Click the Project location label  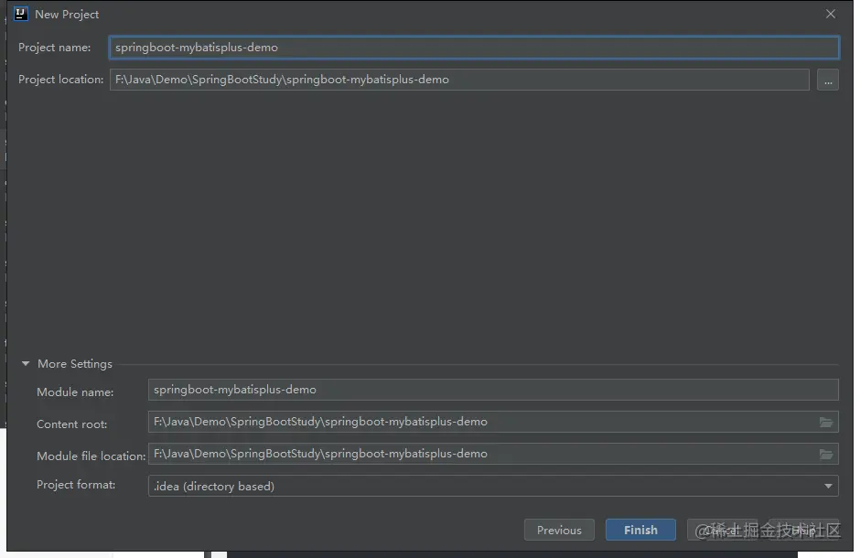coord(60,80)
